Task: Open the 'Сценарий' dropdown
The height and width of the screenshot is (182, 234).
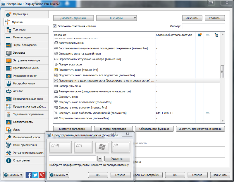Action: tap(116, 18)
